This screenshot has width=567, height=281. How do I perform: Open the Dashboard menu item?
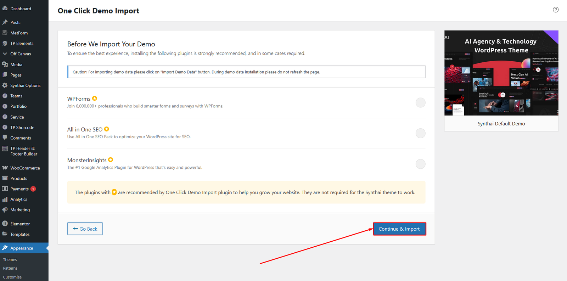coord(24,9)
